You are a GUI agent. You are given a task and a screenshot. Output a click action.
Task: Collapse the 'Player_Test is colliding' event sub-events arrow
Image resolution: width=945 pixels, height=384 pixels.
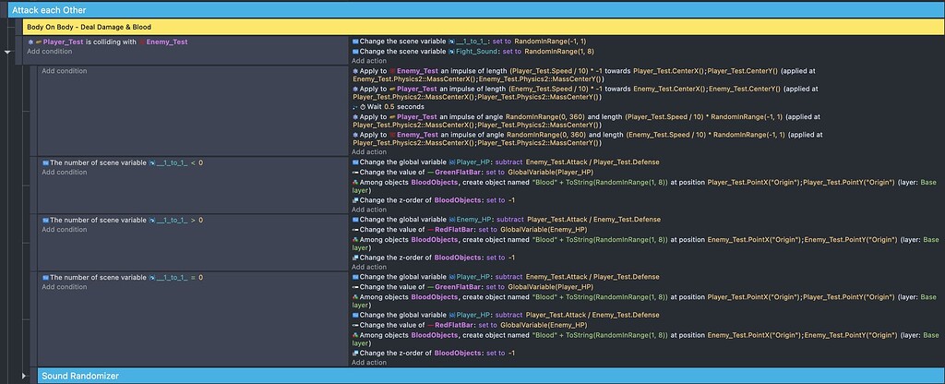point(7,53)
